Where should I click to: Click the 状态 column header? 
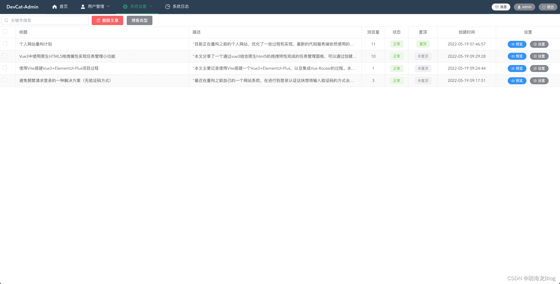pos(397,32)
